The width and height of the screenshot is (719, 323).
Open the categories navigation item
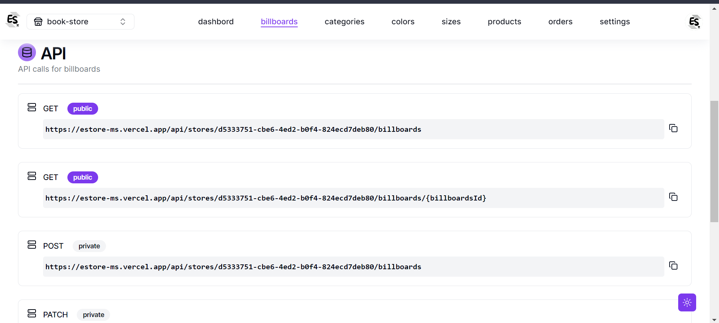(x=345, y=22)
